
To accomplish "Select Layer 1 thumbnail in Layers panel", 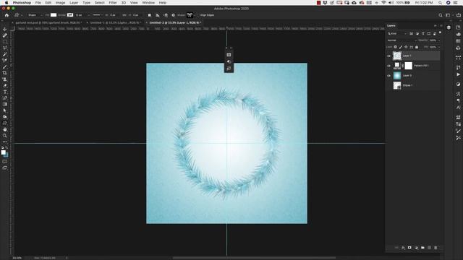I will point(397,56).
